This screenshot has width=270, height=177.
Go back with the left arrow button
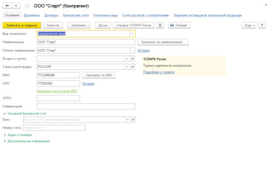pos(7,6)
